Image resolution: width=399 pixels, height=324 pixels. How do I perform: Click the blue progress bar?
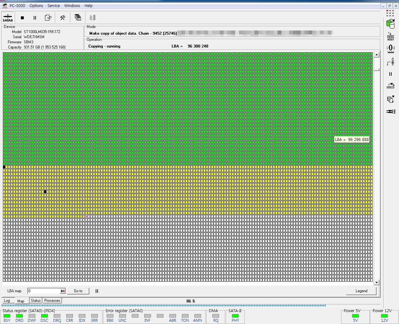click(164, 306)
